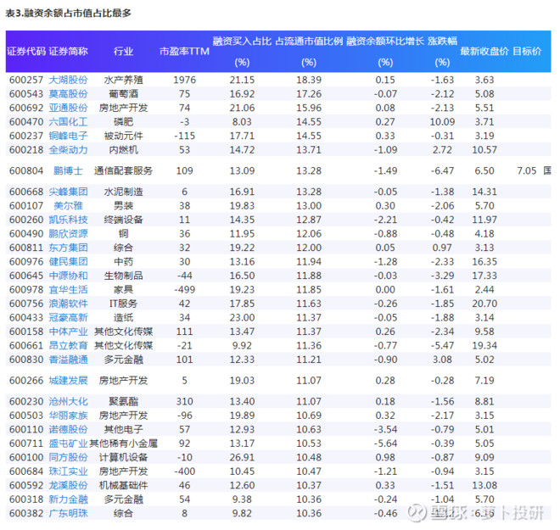This screenshot has height=530, width=560.
Task: Select stock code 600711
Action: point(26,444)
